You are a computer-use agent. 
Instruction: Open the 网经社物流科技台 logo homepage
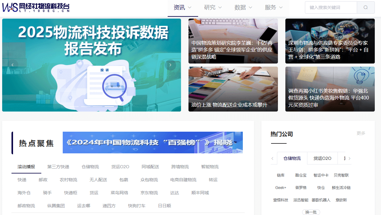click(x=36, y=7)
